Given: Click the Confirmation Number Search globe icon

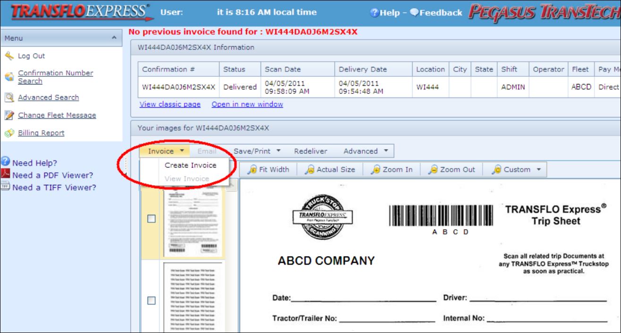Looking at the screenshot, I should pyautogui.click(x=8, y=77).
